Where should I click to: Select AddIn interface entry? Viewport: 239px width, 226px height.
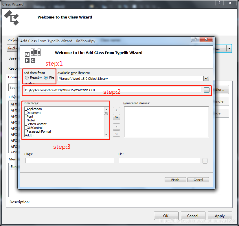point(29,135)
